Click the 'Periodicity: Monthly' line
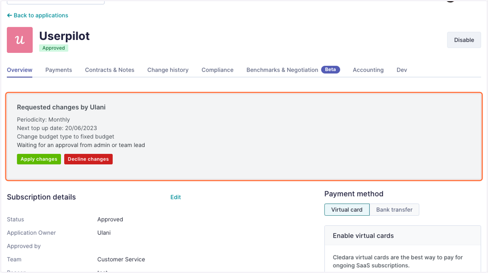 [44, 120]
